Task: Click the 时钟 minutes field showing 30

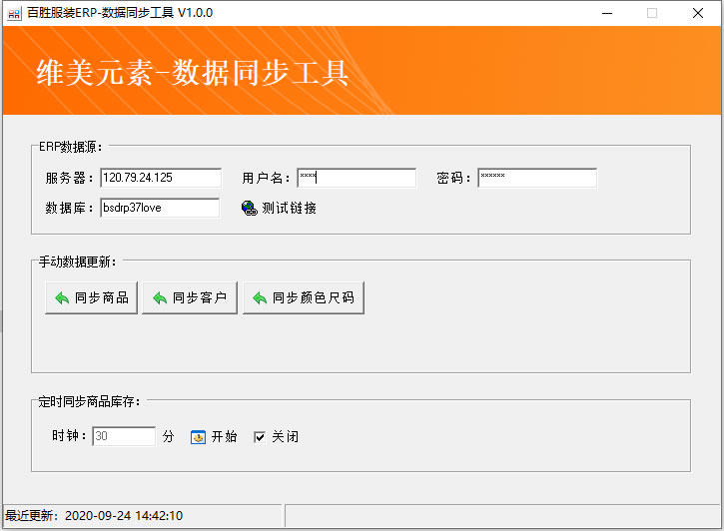Action: pyautogui.click(x=124, y=436)
